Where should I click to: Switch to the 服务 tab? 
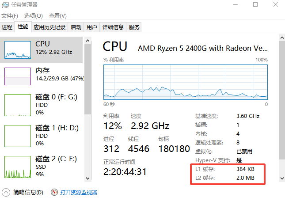coord(134,27)
